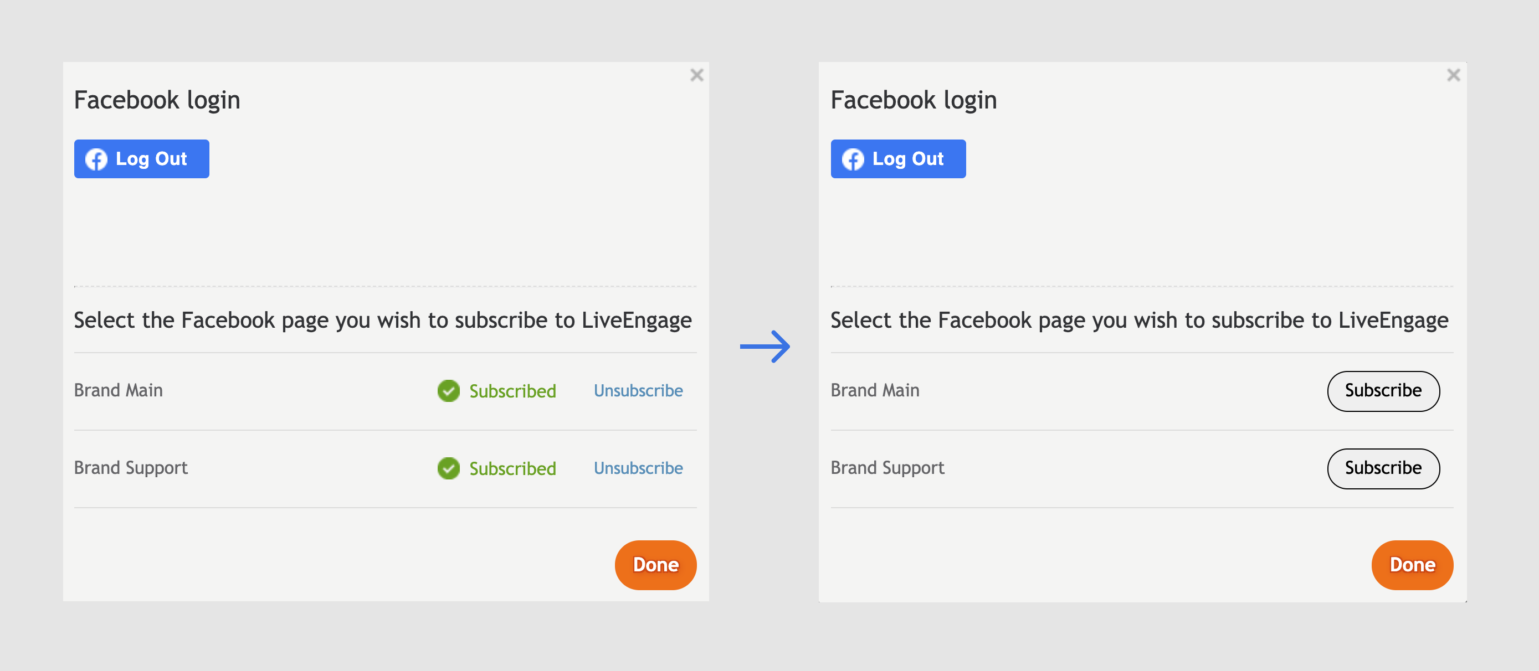Select Brand Main row in left dialog
1539x671 pixels.
tap(386, 391)
